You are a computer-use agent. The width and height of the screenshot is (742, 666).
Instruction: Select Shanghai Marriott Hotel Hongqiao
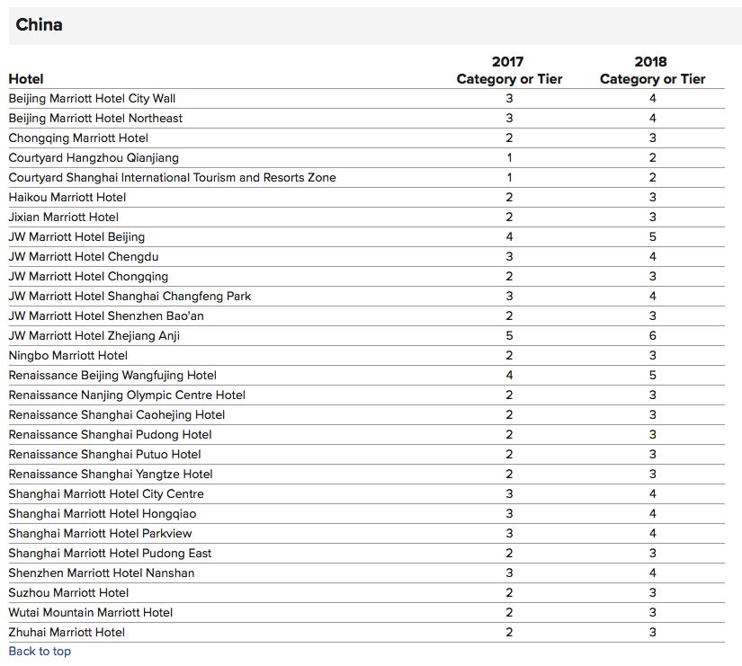pos(103,514)
